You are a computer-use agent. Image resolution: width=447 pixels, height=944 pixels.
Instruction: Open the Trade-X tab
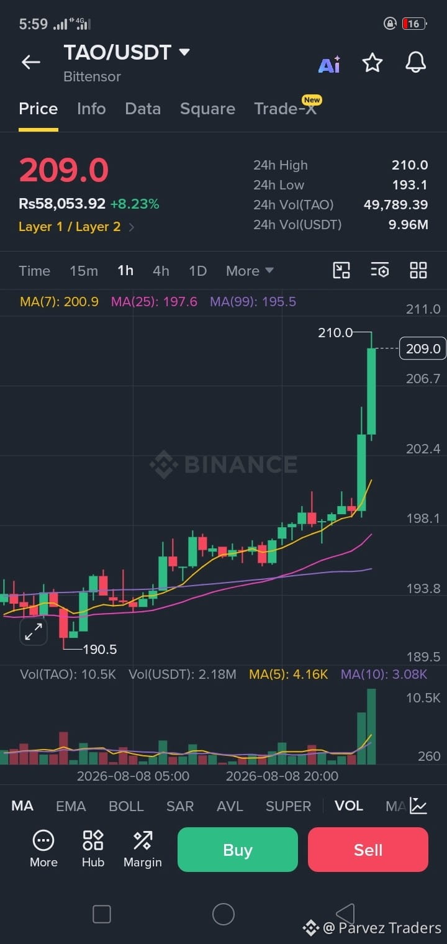tap(286, 109)
